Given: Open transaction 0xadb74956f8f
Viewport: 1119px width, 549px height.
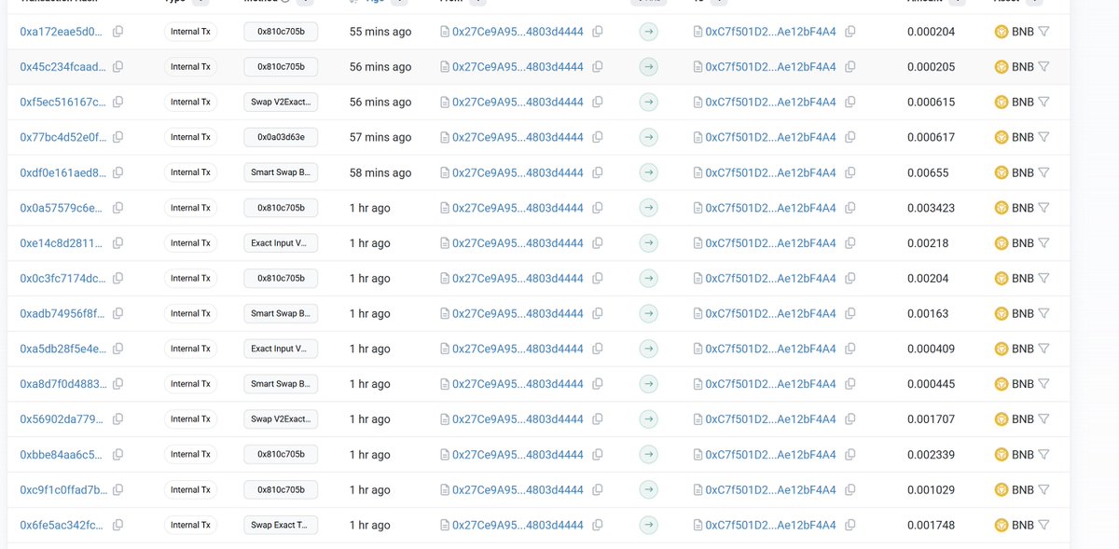Looking at the screenshot, I should 62,313.
